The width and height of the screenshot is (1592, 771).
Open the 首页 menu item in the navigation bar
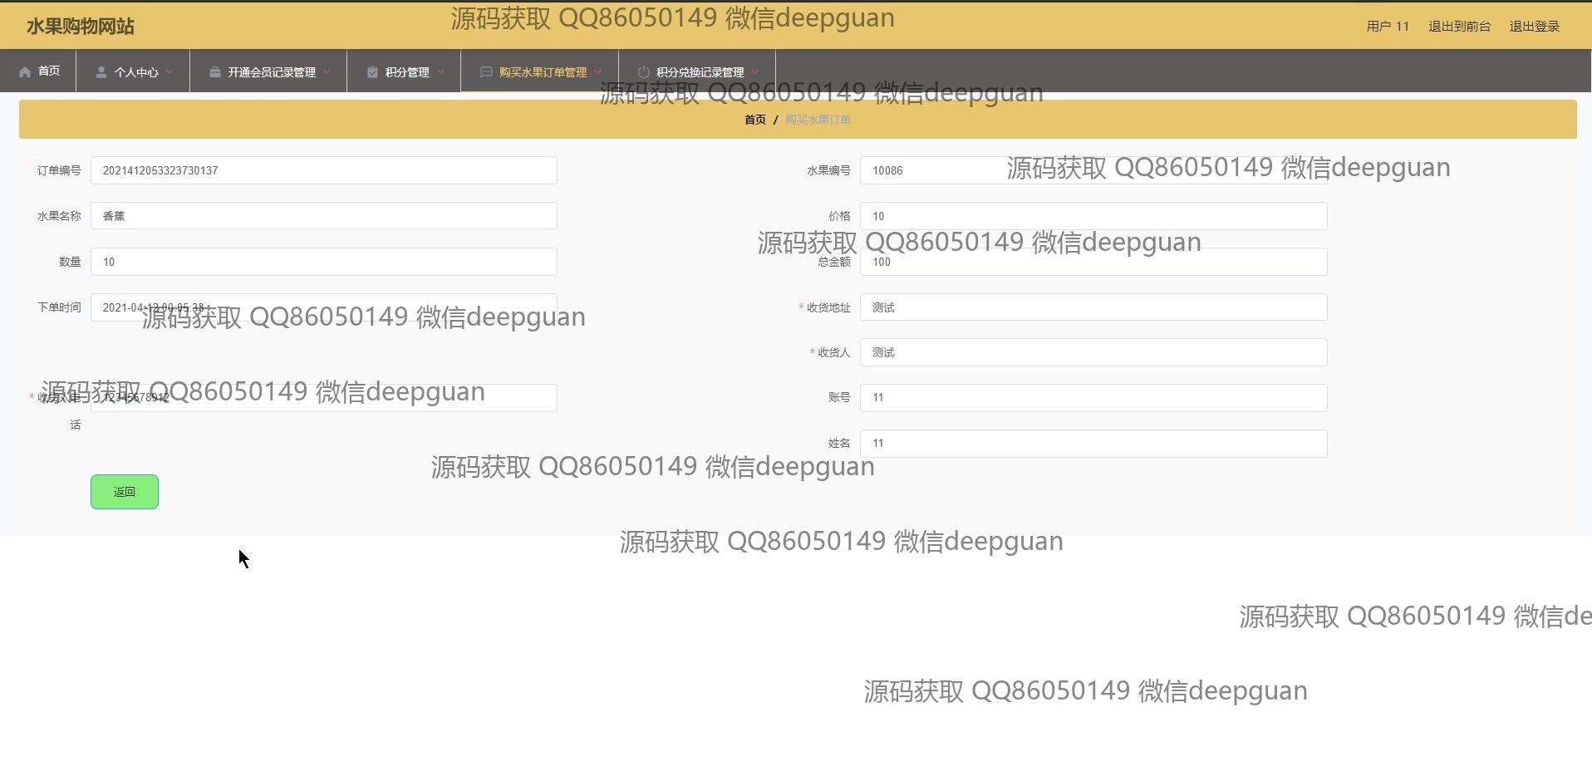(x=48, y=71)
